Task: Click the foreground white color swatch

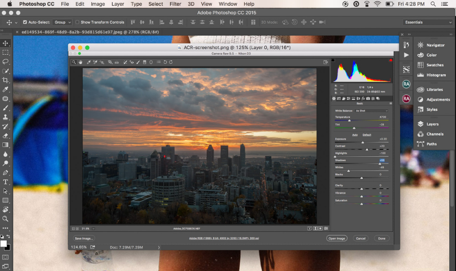Action: pos(3,244)
